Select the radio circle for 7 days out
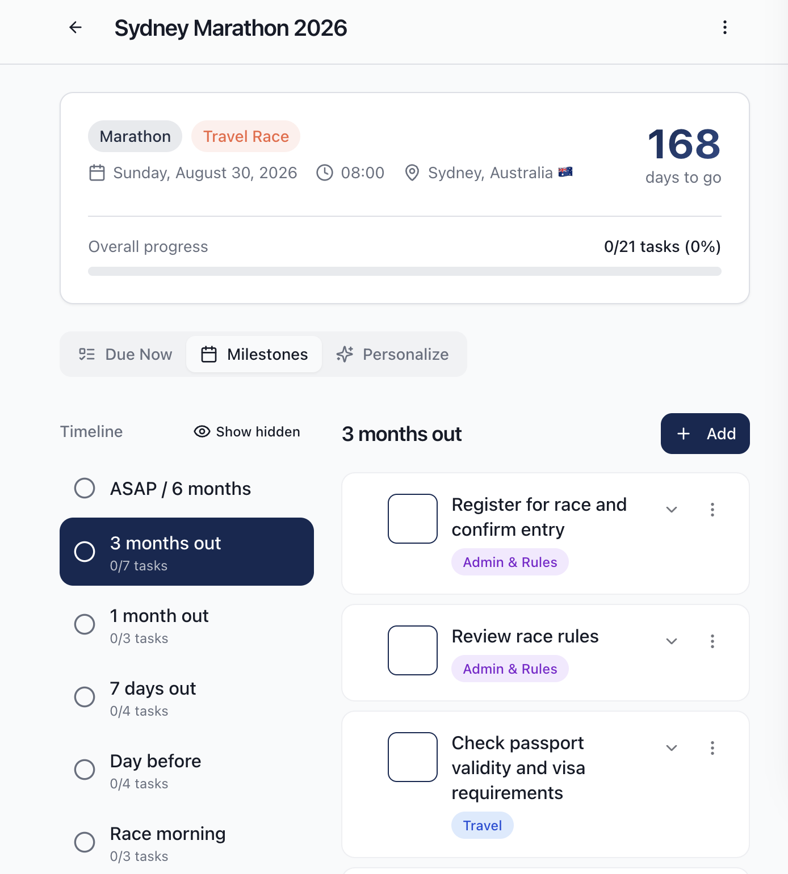 coord(85,697)
